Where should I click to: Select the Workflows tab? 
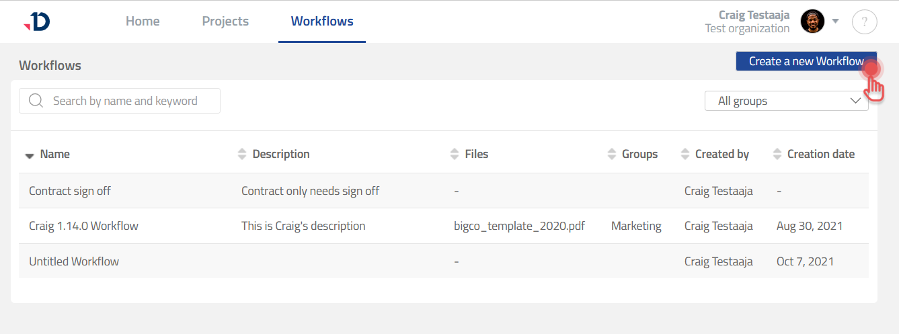coord(322,22)
